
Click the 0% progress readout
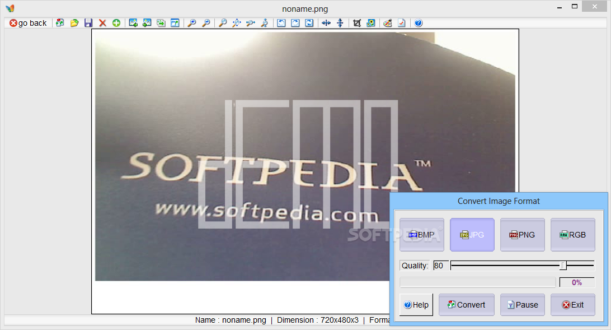point(577,282)
